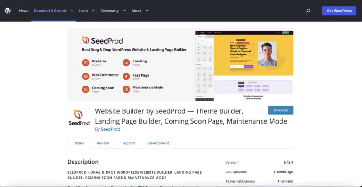Click the orange Maintenance Mode icon
This screenshot has width=362, height=187.
(126, 89)
